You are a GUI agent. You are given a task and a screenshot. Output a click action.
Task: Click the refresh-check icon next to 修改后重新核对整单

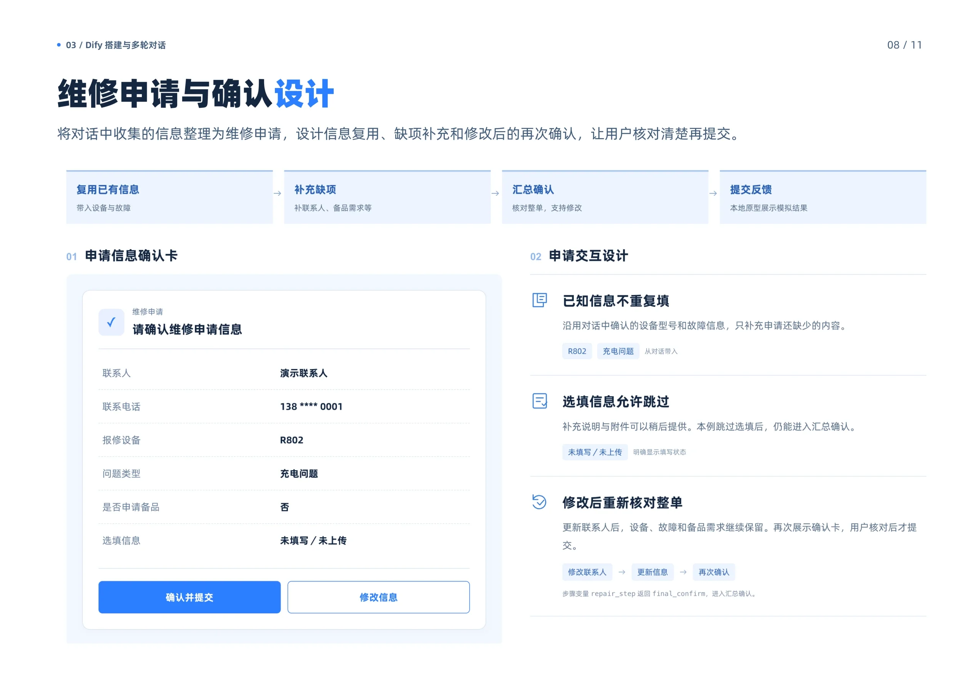(x=539, y=502)
